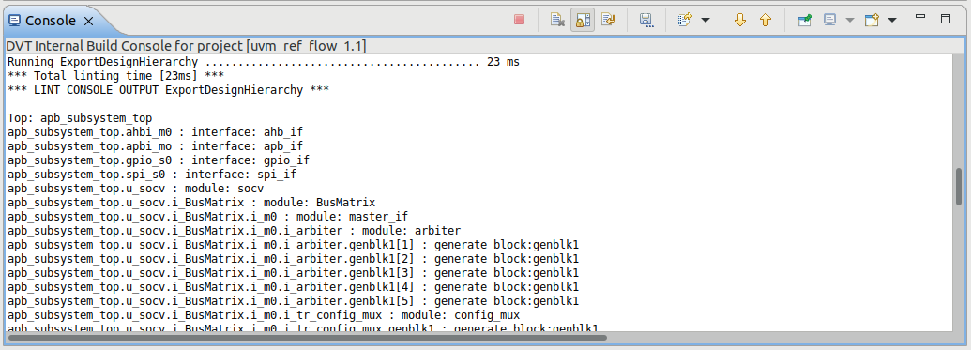Toggle Scroll Lock in console toolbar
The width and height of the screenshot is (971, 350).
(x=583, y=21)
